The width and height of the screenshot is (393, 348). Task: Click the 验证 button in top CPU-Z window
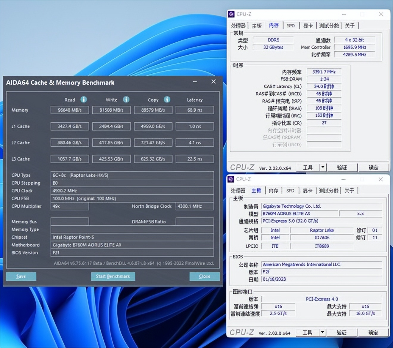click(342, 167)
